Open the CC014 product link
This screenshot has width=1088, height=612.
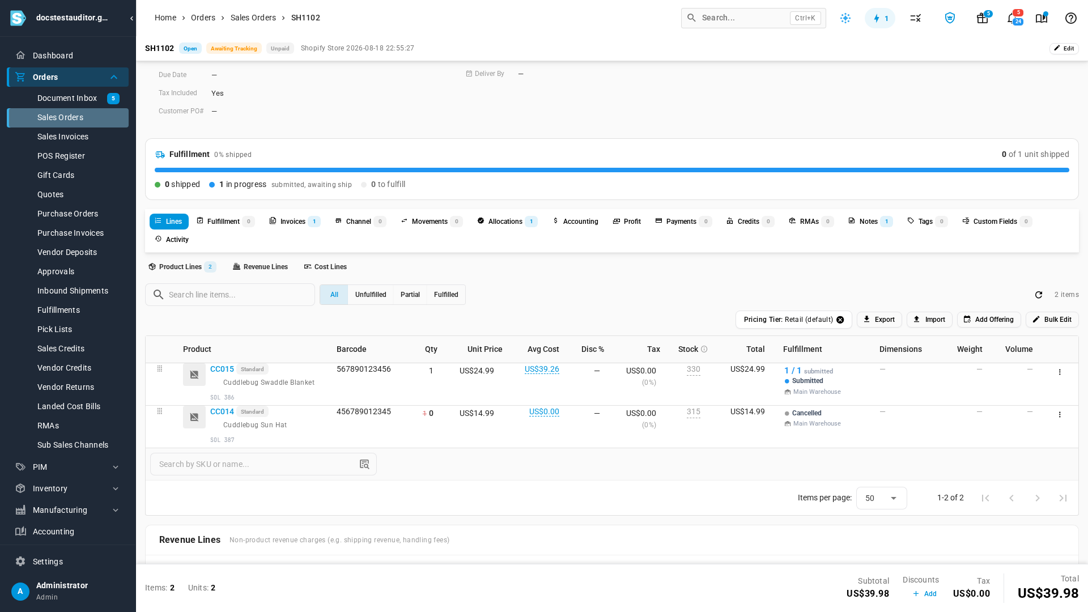pyautogui.click(x=222, y=411)
